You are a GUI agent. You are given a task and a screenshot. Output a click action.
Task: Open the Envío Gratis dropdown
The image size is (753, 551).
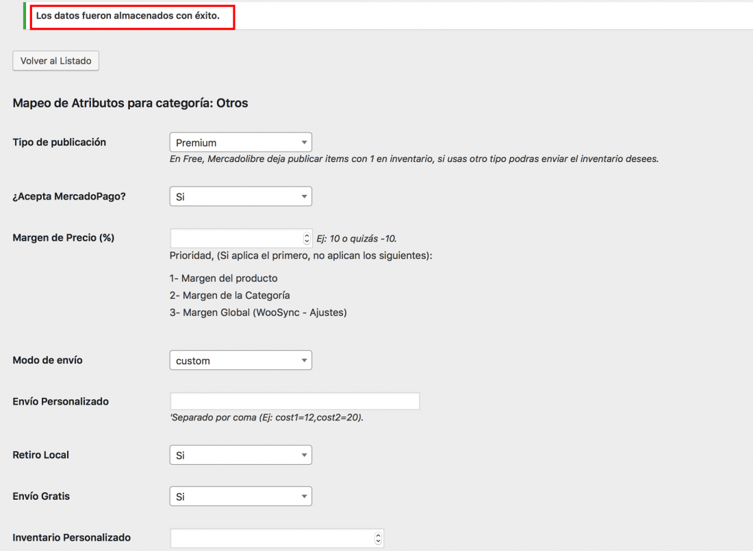(240, 496)
